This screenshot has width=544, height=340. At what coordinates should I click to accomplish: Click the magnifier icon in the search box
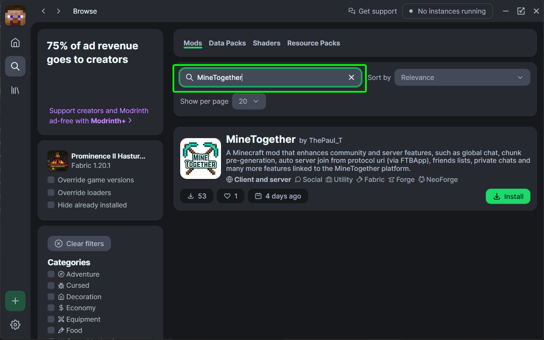pyautogui.click(x=190, y=77)
